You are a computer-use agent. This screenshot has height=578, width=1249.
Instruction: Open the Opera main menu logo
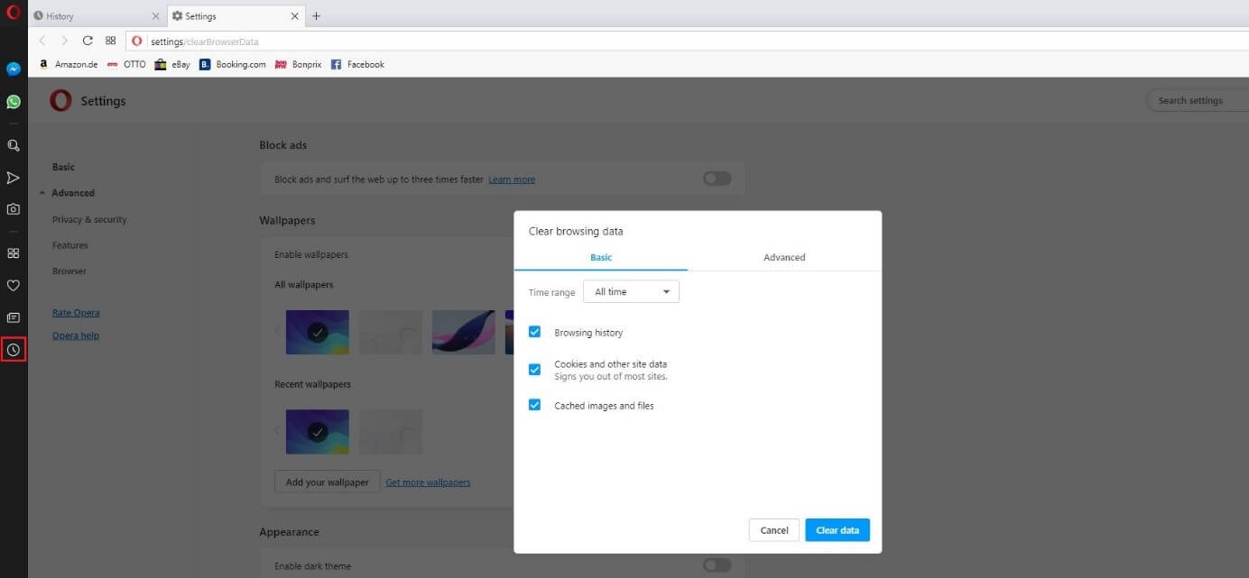14,13
